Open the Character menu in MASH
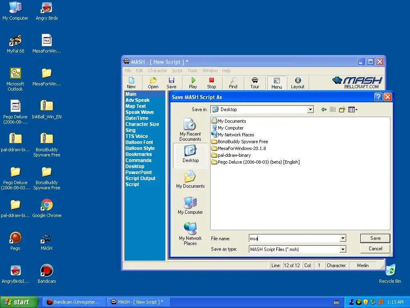 coord(157,71)
